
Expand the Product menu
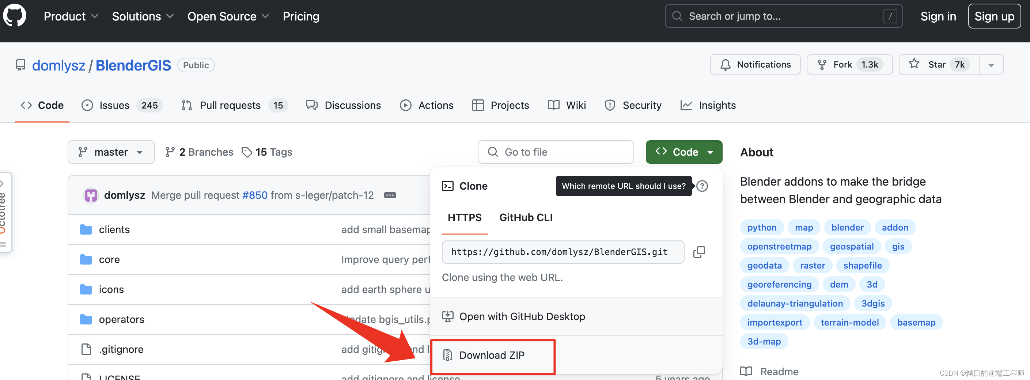click(x=71, y=16)
